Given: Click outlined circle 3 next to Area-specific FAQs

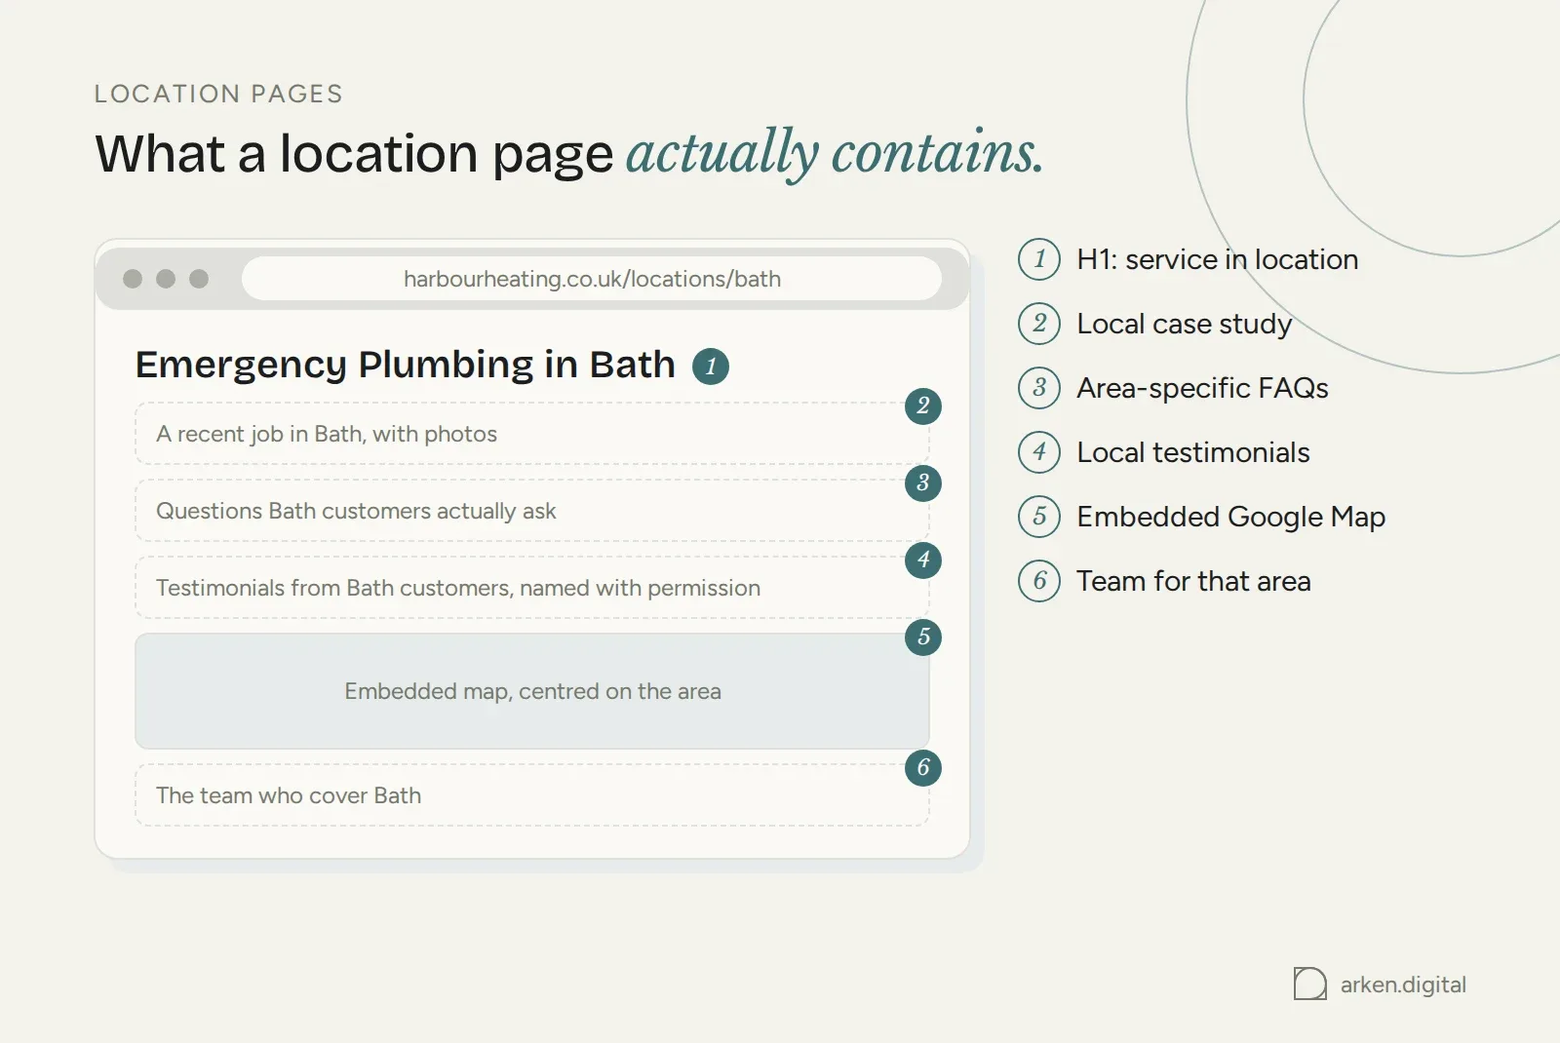Looking at the screenshot, I should pyautogui.click(x=1039, y=388).
